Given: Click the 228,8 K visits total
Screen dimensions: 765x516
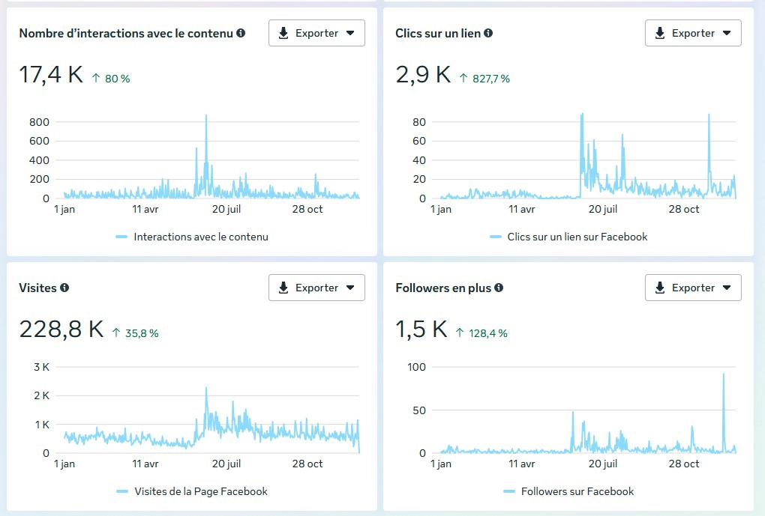Looking at the screenshot, I should pos(61,330).
